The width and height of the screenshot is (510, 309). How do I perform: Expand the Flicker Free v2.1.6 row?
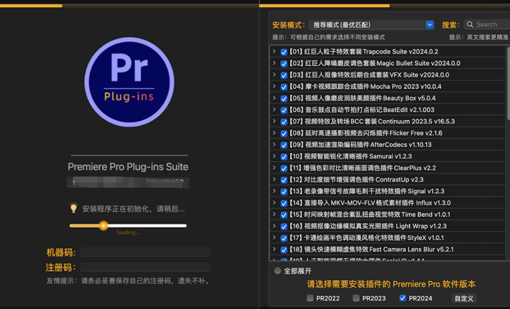[274, 133]
